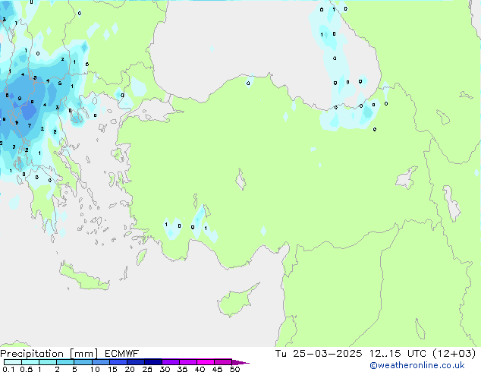Screen dimensions: 481x372
Task: Click legend swatch between 10 and 15
Action: (101, 362)
